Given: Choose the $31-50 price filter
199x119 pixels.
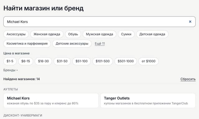Looking at the screenshot, I should pos(62,61).
